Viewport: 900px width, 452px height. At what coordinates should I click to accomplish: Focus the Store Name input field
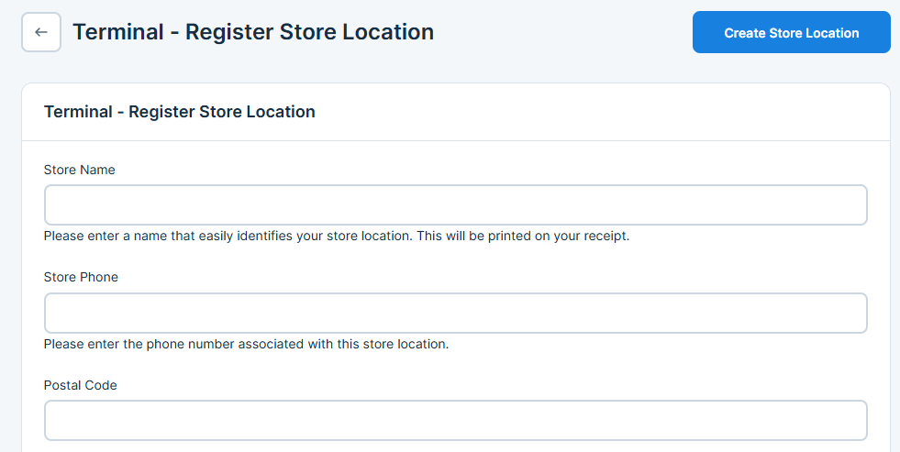pyautogui.click(x=455, y=205)
